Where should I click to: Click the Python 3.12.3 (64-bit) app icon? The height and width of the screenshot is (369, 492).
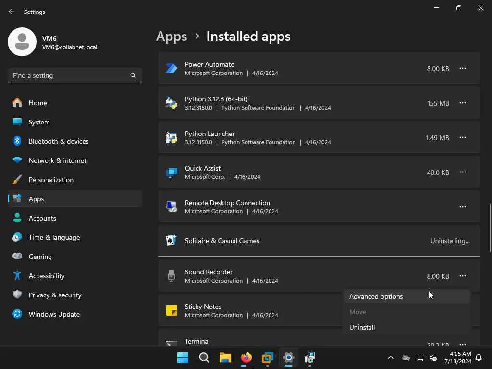click(172, 103)
